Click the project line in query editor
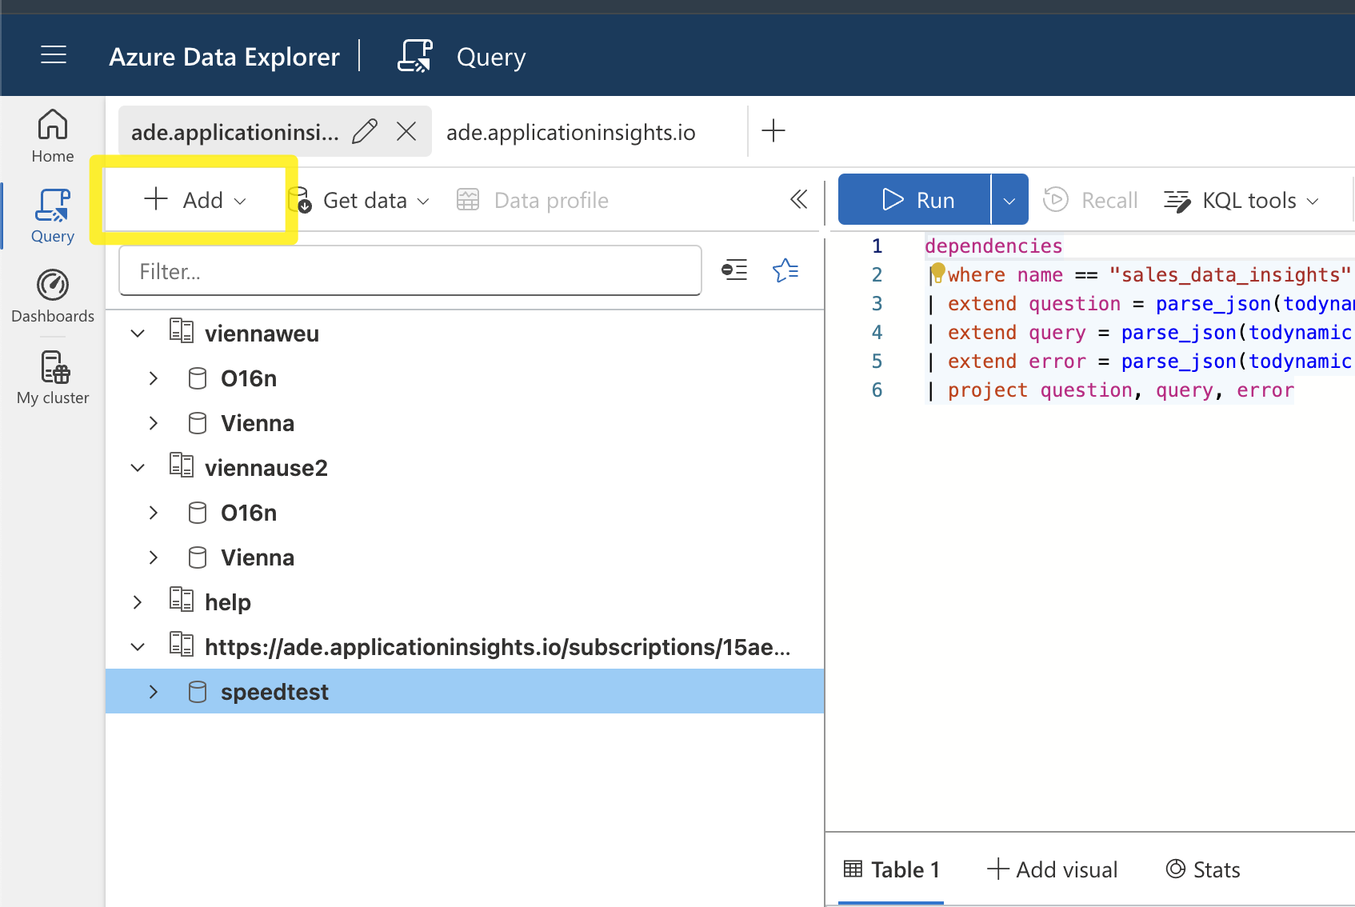This screenshot has height=907, width=1355. tap(1110, 390)
